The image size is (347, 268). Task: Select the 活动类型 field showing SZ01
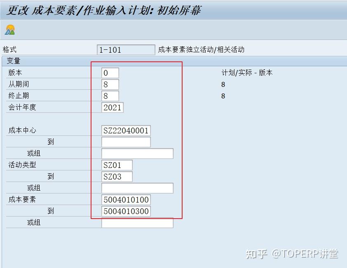click(x=117, y=165)
